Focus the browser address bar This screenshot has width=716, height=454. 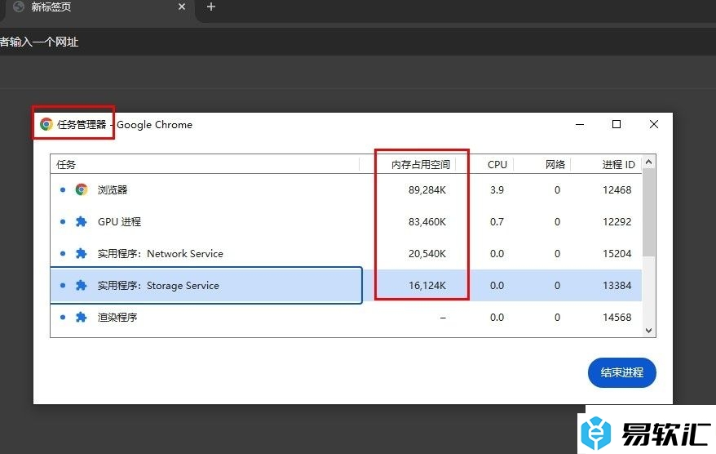[358, 42]
